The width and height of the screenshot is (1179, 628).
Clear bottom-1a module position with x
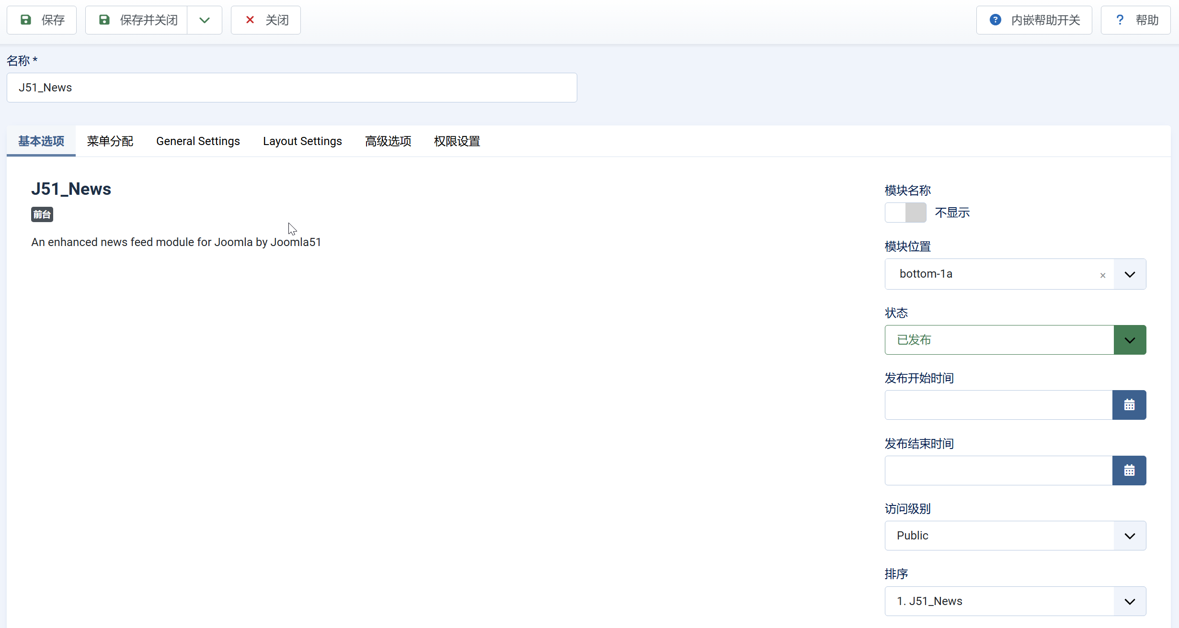pos(1103,275)
